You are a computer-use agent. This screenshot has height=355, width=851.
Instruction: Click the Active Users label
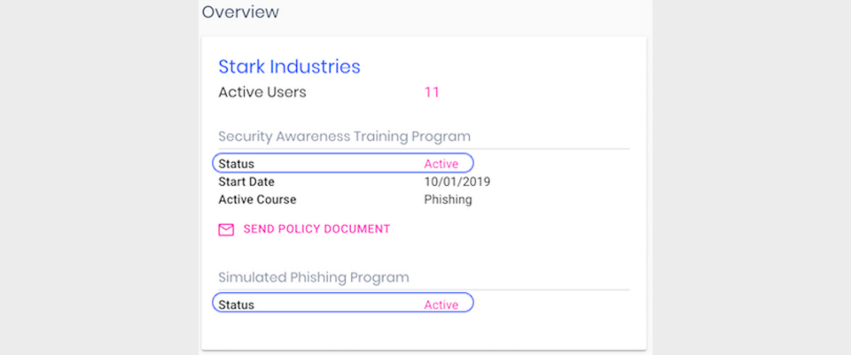(x=262, y=92)
